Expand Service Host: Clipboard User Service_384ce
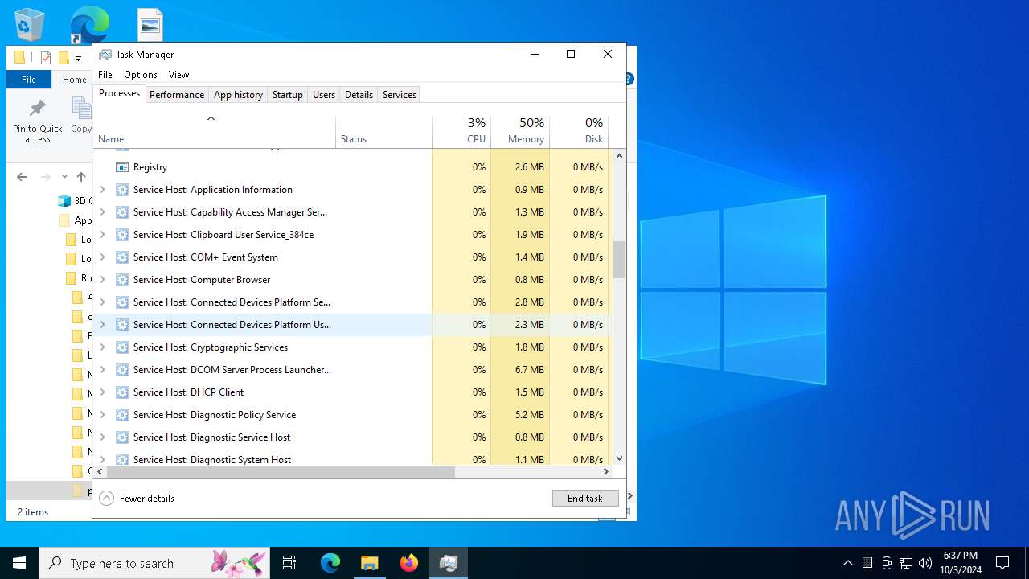 pyautogui.click(x=102, y=235)
